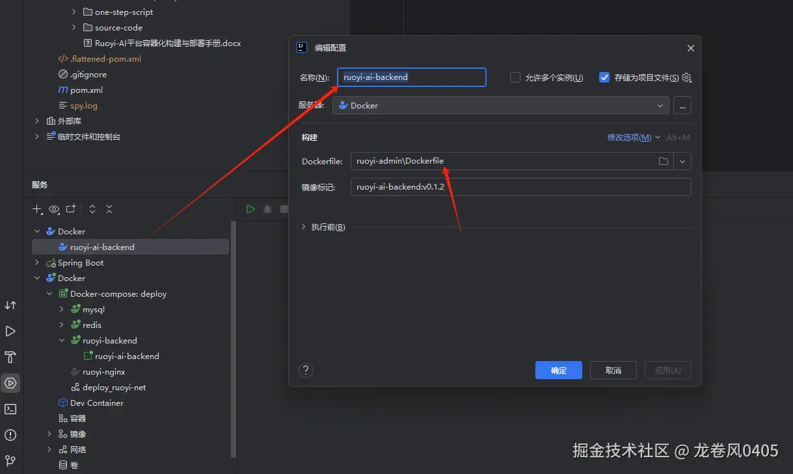Enable the 允许多个实例 checkbox
The height and width of the screenshot is (474, 793).
(x=515, y=77)
